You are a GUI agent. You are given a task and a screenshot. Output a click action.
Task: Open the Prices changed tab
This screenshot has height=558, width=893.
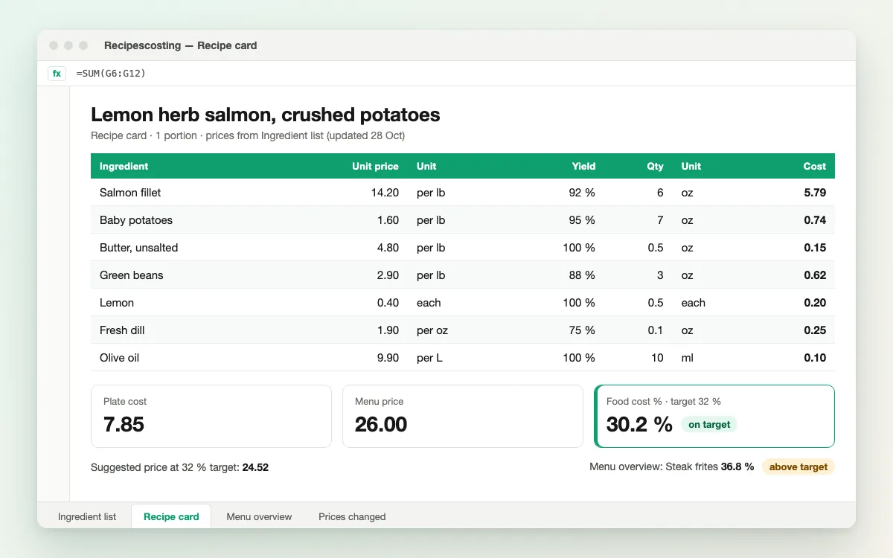352,516
